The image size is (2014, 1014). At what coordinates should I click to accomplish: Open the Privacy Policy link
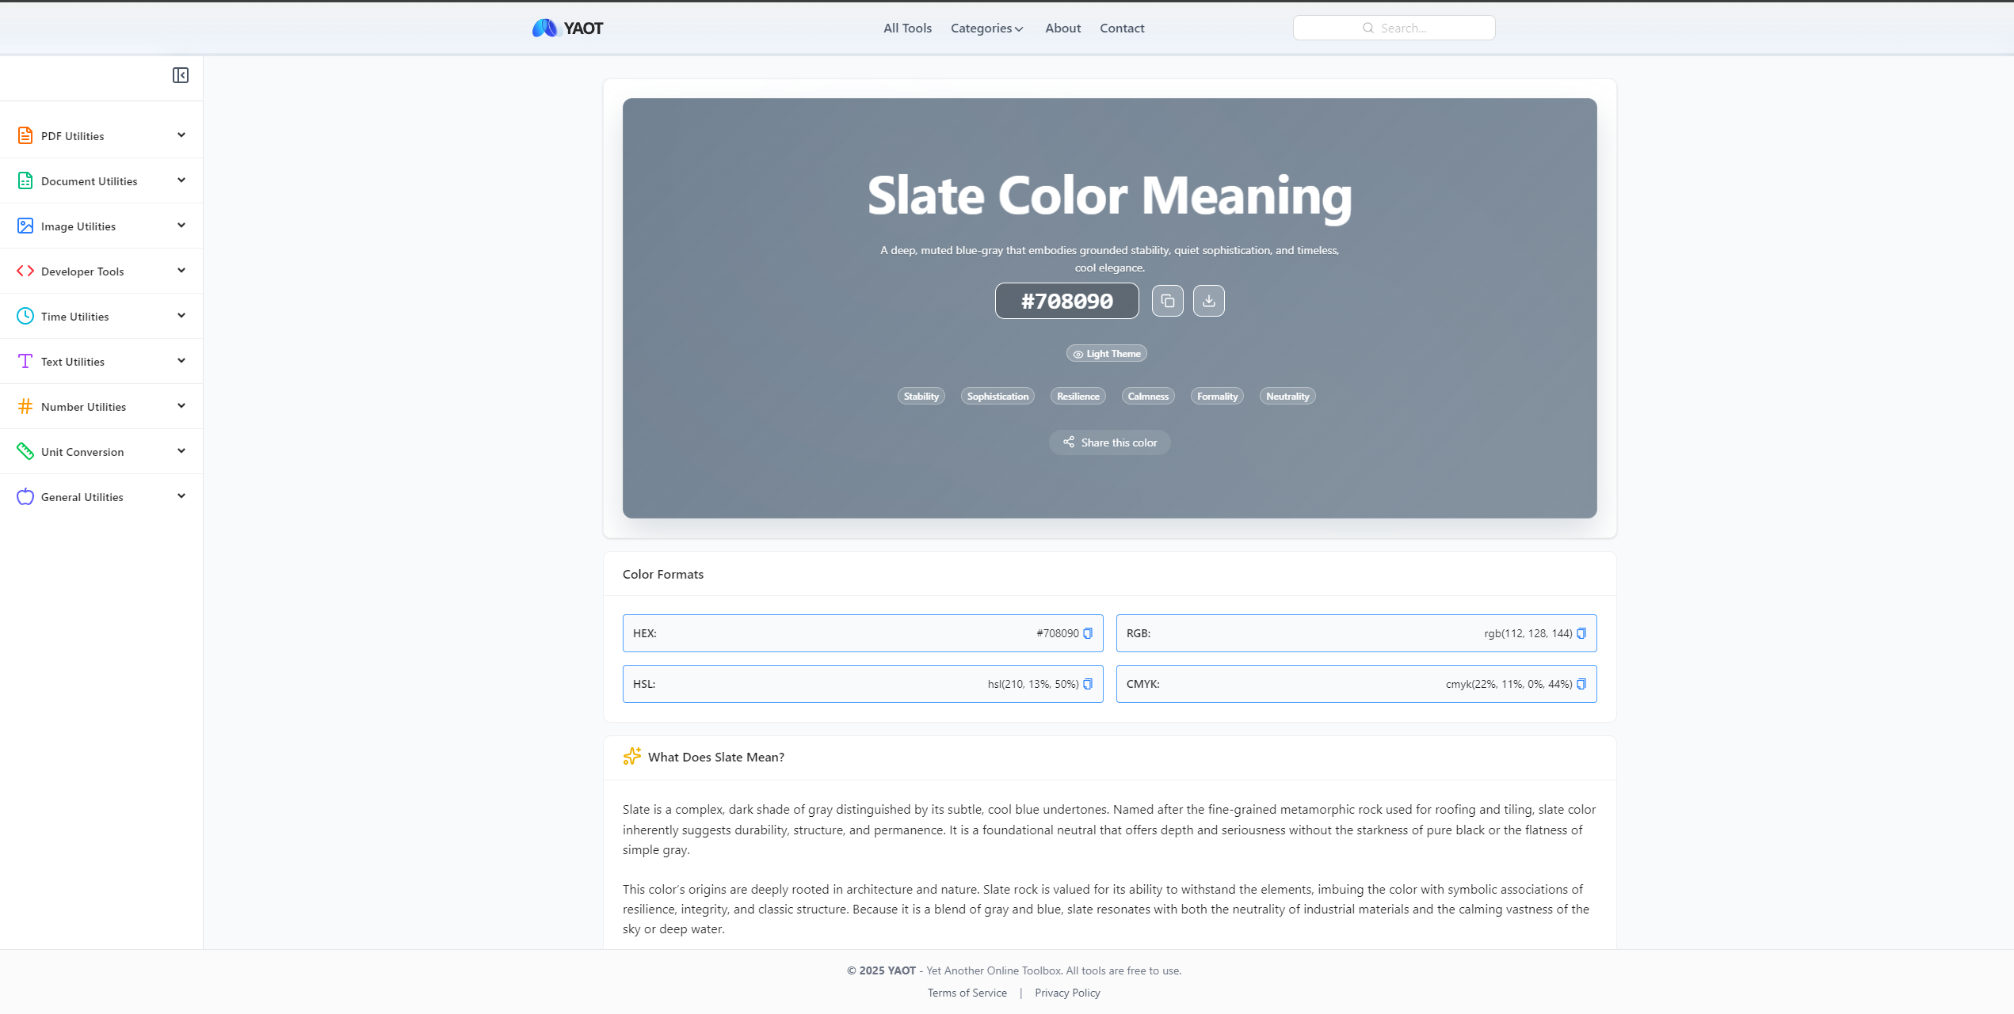pos(1067,993)
